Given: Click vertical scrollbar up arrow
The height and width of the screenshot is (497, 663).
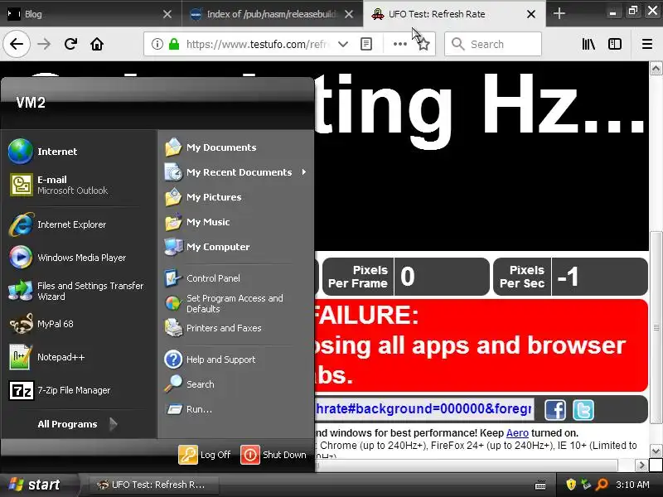Looking at the screenshot, I should [x=656, y=68].
